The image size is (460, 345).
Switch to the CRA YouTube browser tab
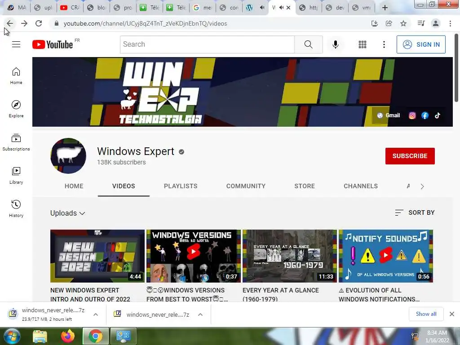(70, 8)
